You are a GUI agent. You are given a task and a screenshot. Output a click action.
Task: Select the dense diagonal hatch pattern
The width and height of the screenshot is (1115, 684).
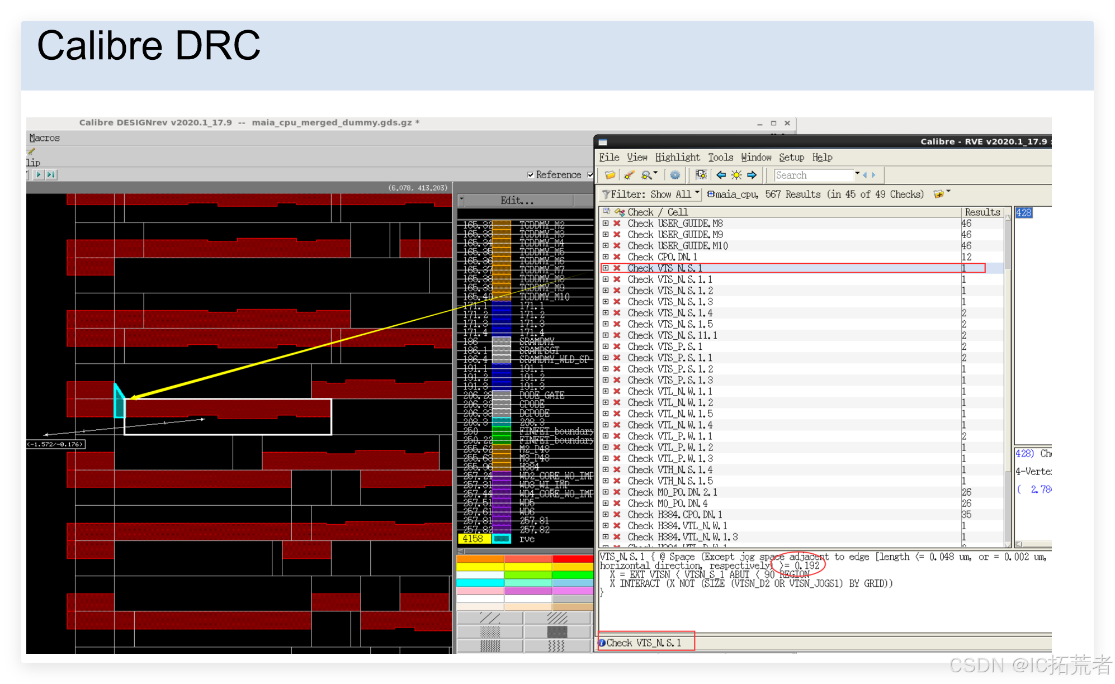coord(557,617)
